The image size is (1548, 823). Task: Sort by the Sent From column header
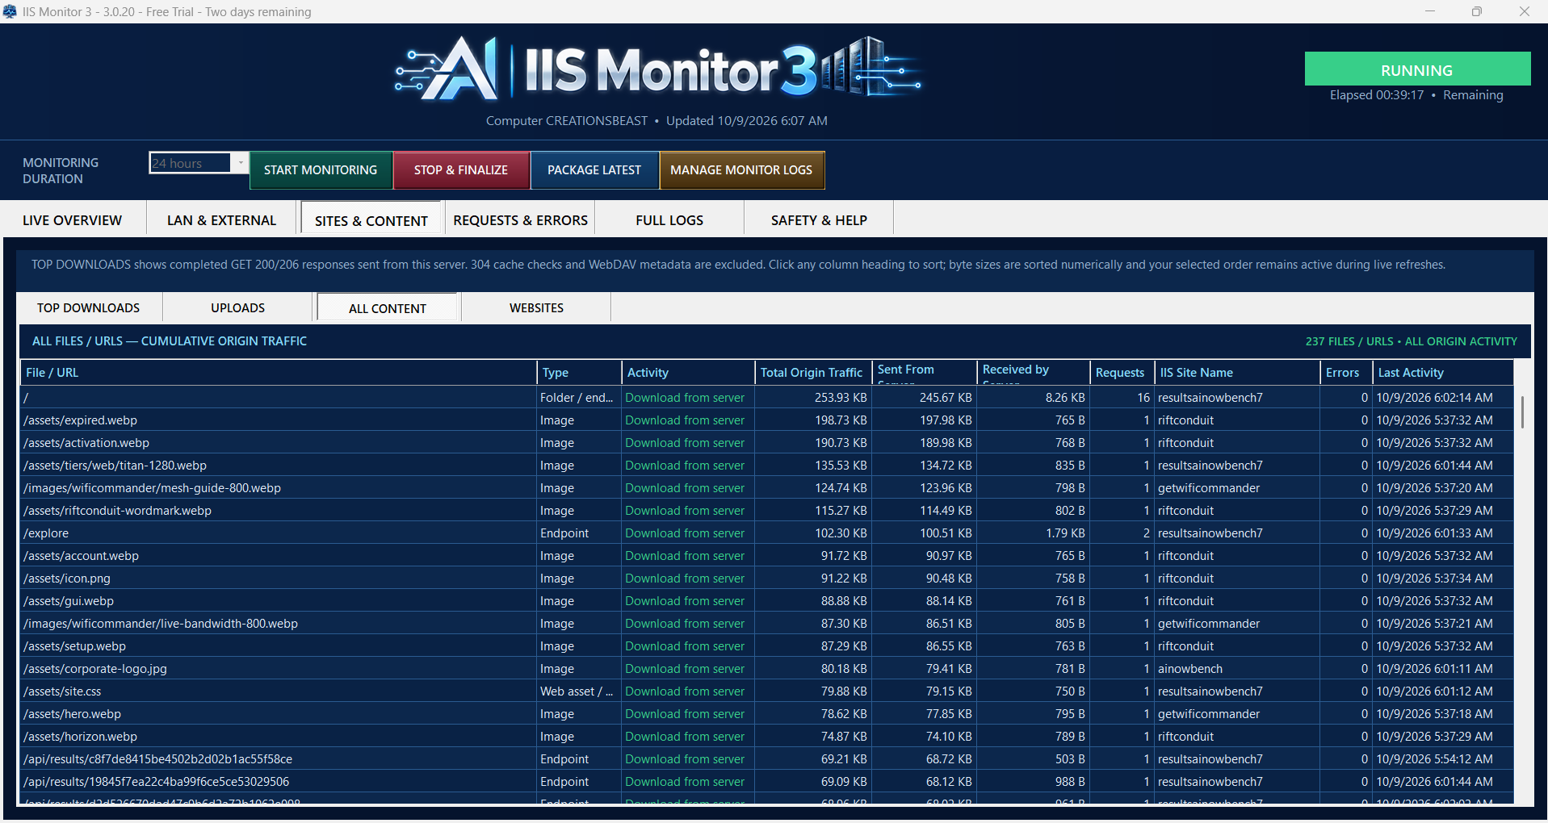pyautogui.click(x=924, y=373)
